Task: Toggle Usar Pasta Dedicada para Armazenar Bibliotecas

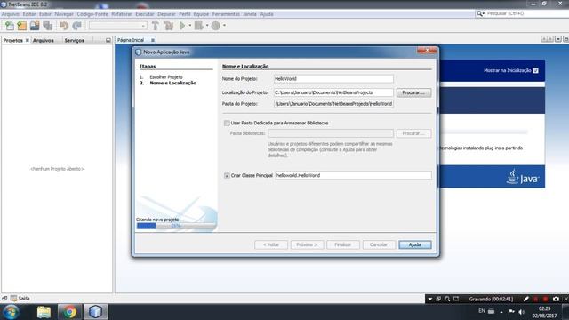Action: pyautogui.click(x=227, y=123)
